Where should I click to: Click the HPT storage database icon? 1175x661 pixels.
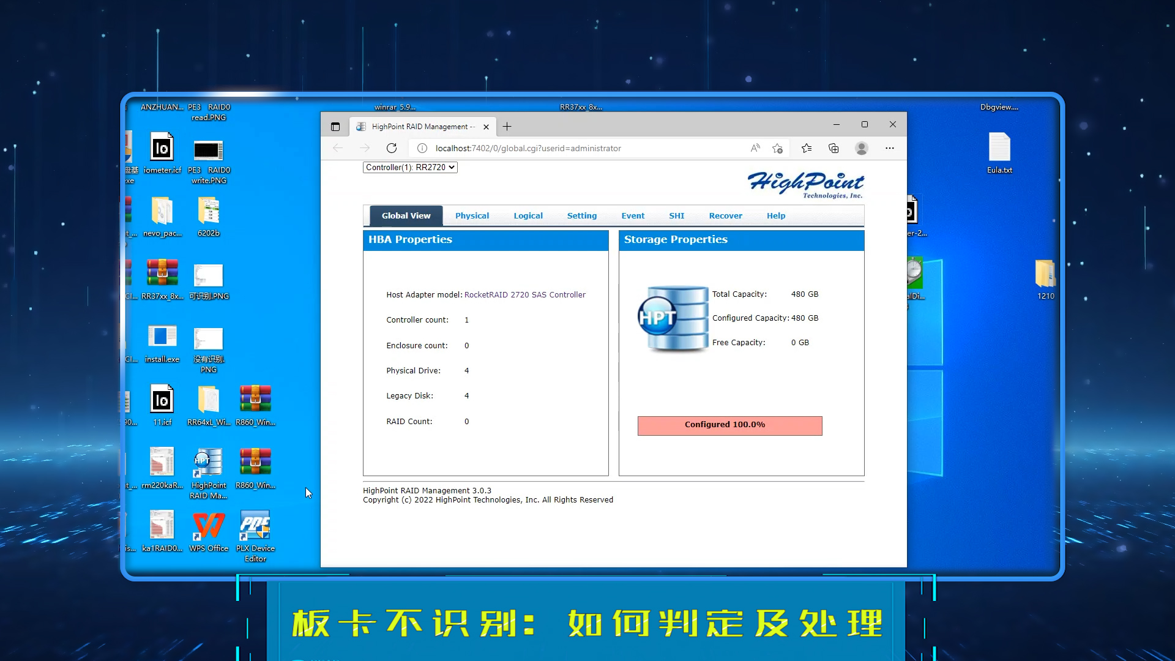tap(673, 319)
